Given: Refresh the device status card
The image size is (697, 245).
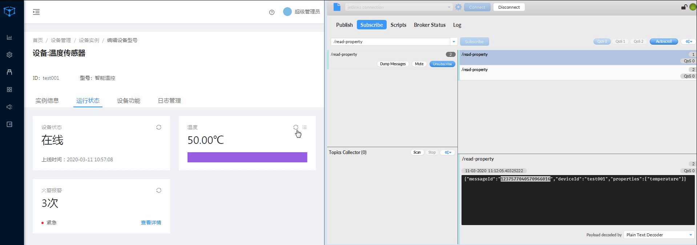Looking at the screenshot, I should (x=159, y=127).
